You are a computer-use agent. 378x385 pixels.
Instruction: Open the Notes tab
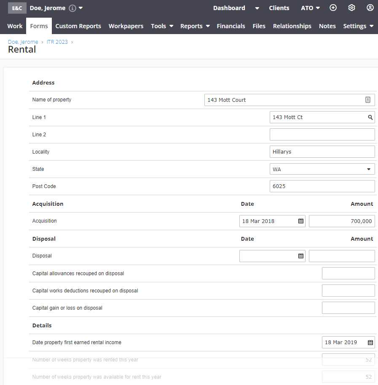point(327,26)
